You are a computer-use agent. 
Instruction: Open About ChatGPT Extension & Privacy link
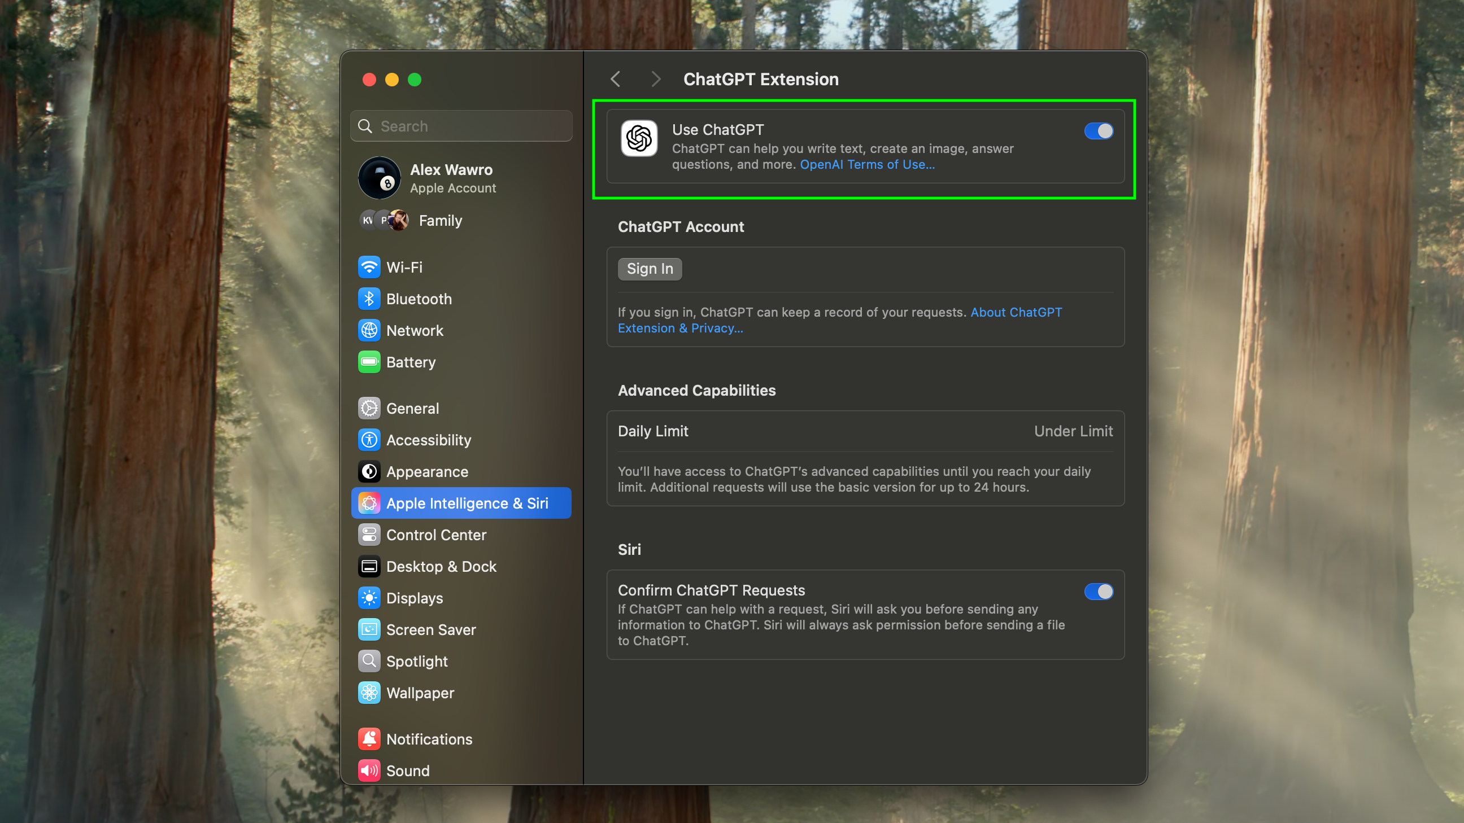[1015, 312]
